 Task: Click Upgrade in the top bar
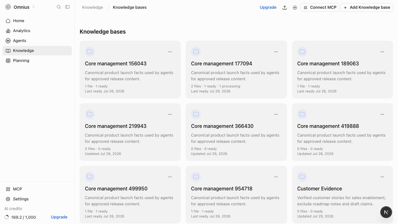coord(268,7)
